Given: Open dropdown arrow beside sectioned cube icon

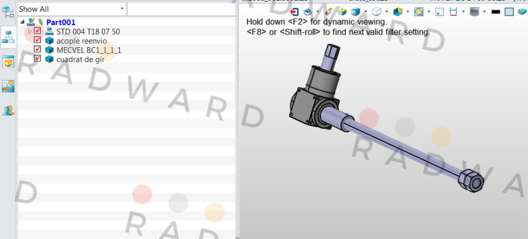Looking at the screenshot, I should click(x=408, y=12).
